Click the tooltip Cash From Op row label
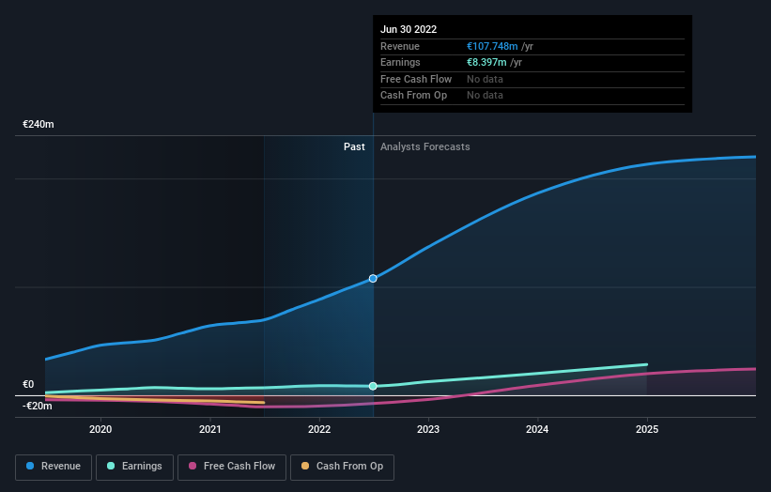Viewport: 771px width, 492px height. tap(413, 96)
